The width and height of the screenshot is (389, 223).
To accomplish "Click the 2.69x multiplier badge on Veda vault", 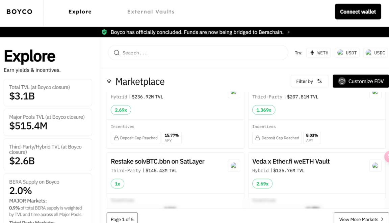I will [262, 184].
